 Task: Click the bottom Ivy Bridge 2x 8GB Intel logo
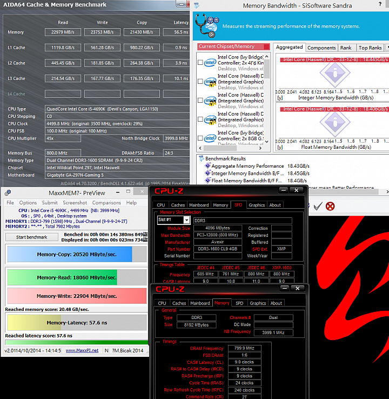click(x=210, y=138)
